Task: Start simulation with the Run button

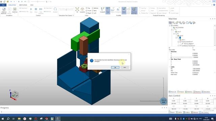Action: pos(31,10)
